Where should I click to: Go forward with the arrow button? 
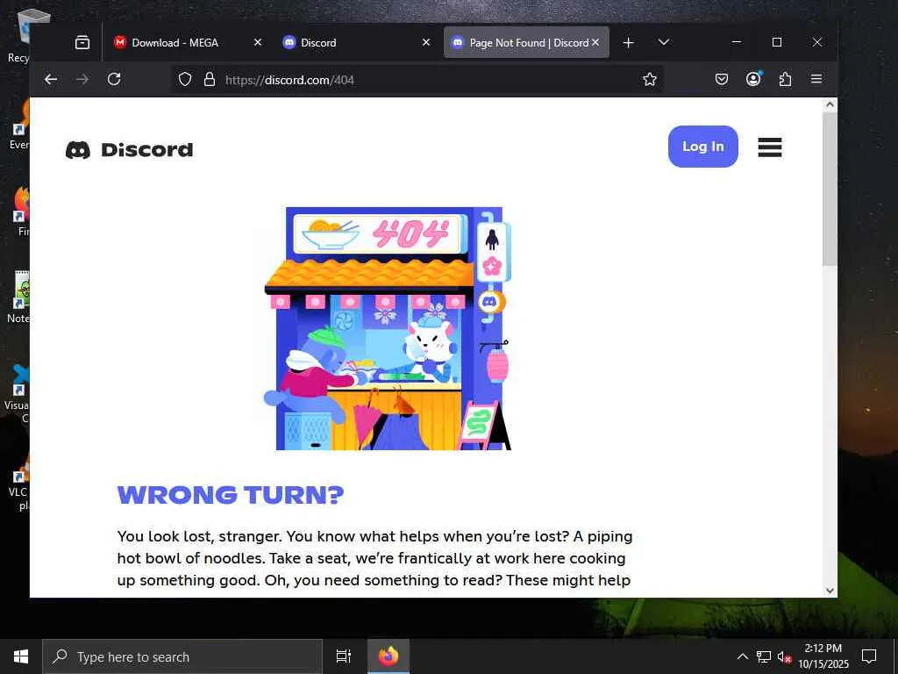pos(82,79)
